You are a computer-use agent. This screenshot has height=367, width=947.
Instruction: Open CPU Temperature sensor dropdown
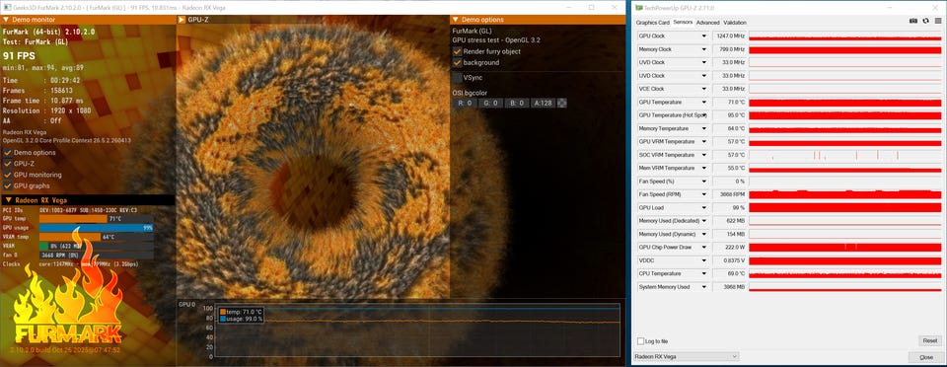(x=703, y=274)
